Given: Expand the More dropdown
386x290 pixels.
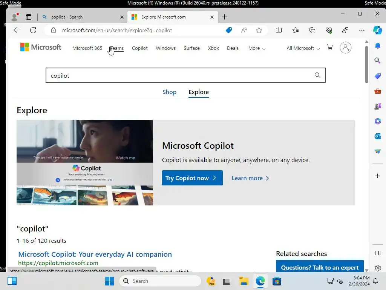Looking at the screenshot, I should (257, 48).
